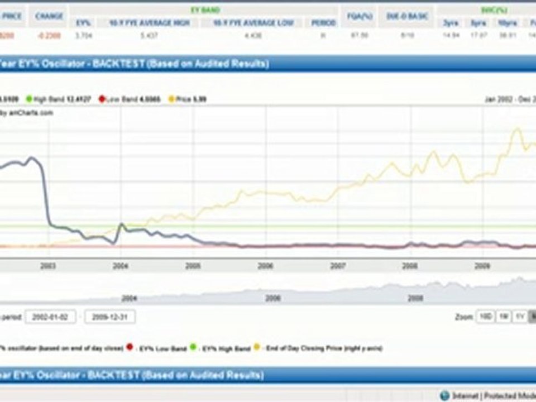Click the Internet | Protected Mode status text
This screenshot has height=402, width=536.
[x=494, y=396]
